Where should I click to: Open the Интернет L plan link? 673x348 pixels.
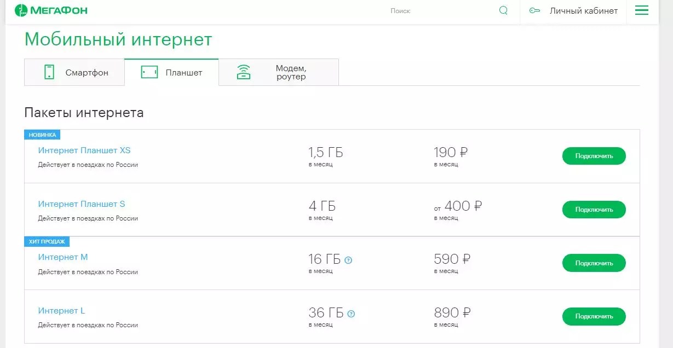[x=61, y=311]
